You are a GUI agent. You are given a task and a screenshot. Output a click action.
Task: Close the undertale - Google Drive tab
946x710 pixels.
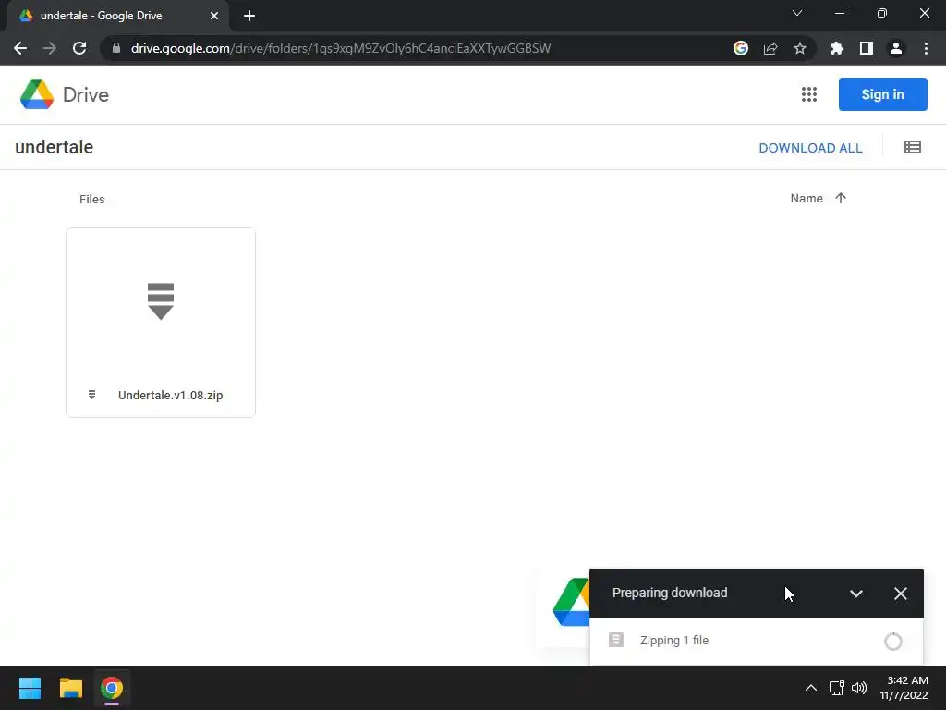214,16
